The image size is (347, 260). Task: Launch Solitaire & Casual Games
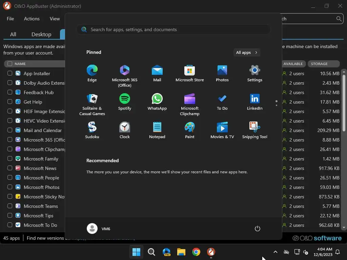click(x=92, y=104)
